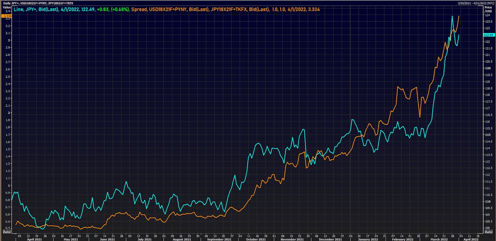496x241 pixels.
Task: Click the 0.4 label on value axis
Action: (8, 228)
